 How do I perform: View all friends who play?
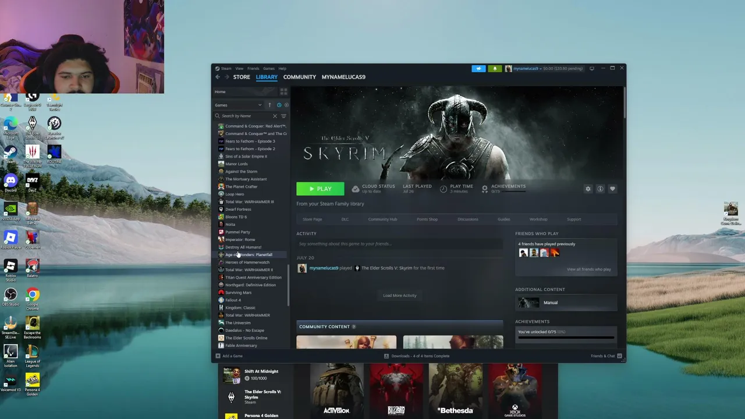[589, 269]
